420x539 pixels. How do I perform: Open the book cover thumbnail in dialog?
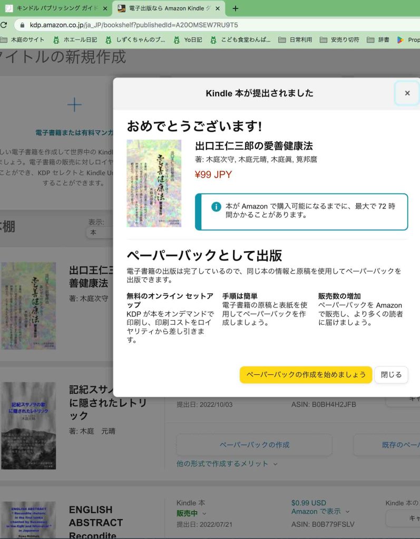point(154,183)
